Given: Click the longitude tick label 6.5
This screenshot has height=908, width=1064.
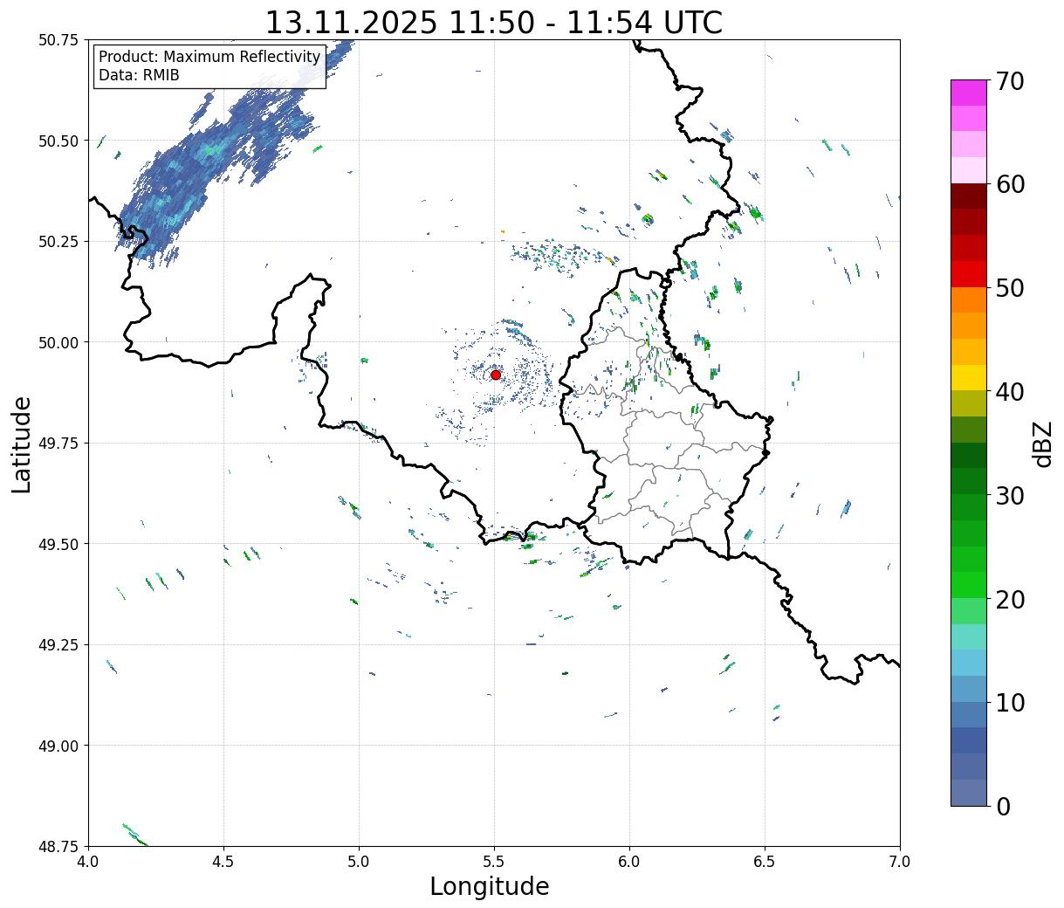Looking at the screenshot, I should pos(765,862).
